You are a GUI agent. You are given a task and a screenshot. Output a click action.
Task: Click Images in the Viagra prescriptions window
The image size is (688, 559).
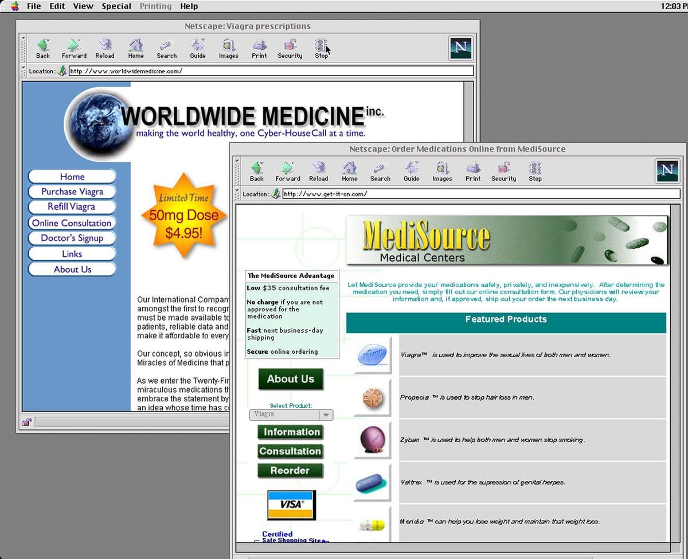tap(228, 49)
